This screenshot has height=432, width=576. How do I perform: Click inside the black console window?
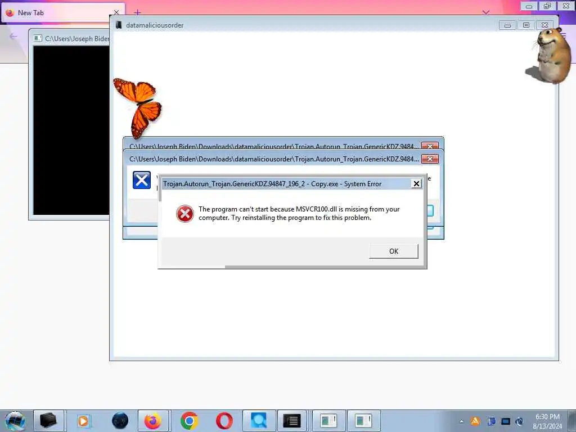pyautogui.click(x=71, y=130)
